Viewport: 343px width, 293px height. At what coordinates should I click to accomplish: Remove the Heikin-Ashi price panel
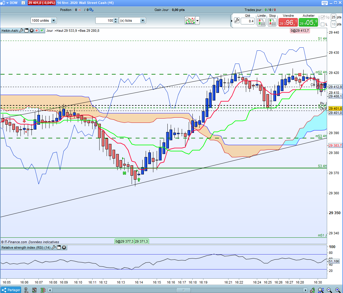pyautogui.click(x=31, y=31)
